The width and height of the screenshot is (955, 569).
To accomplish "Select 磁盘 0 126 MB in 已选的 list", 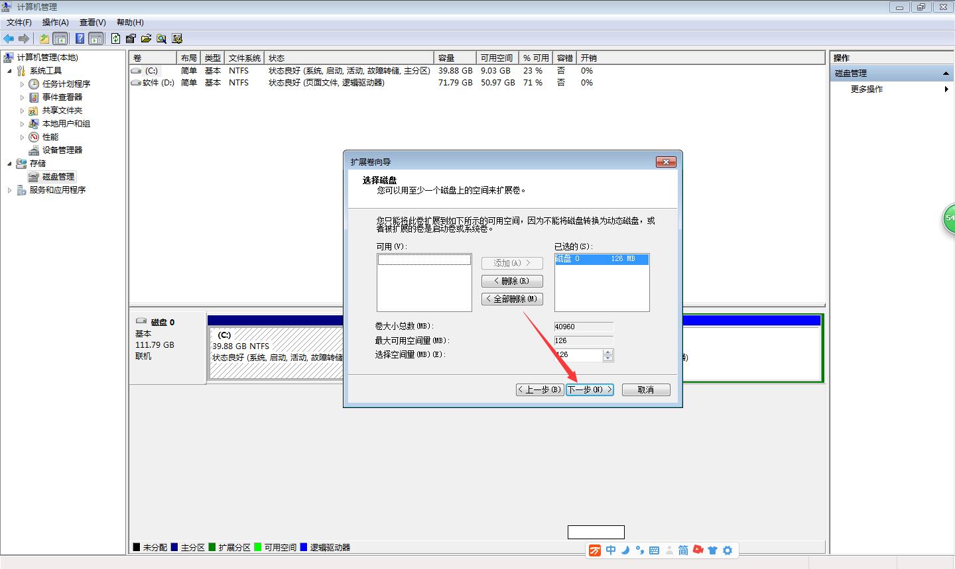I will point(602,259).
